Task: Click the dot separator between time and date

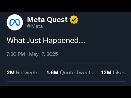Action: [27, 54]
